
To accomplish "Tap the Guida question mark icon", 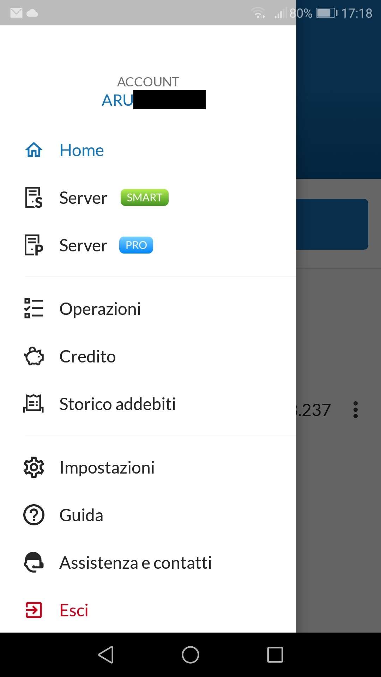I will click(x=34, y=515).
